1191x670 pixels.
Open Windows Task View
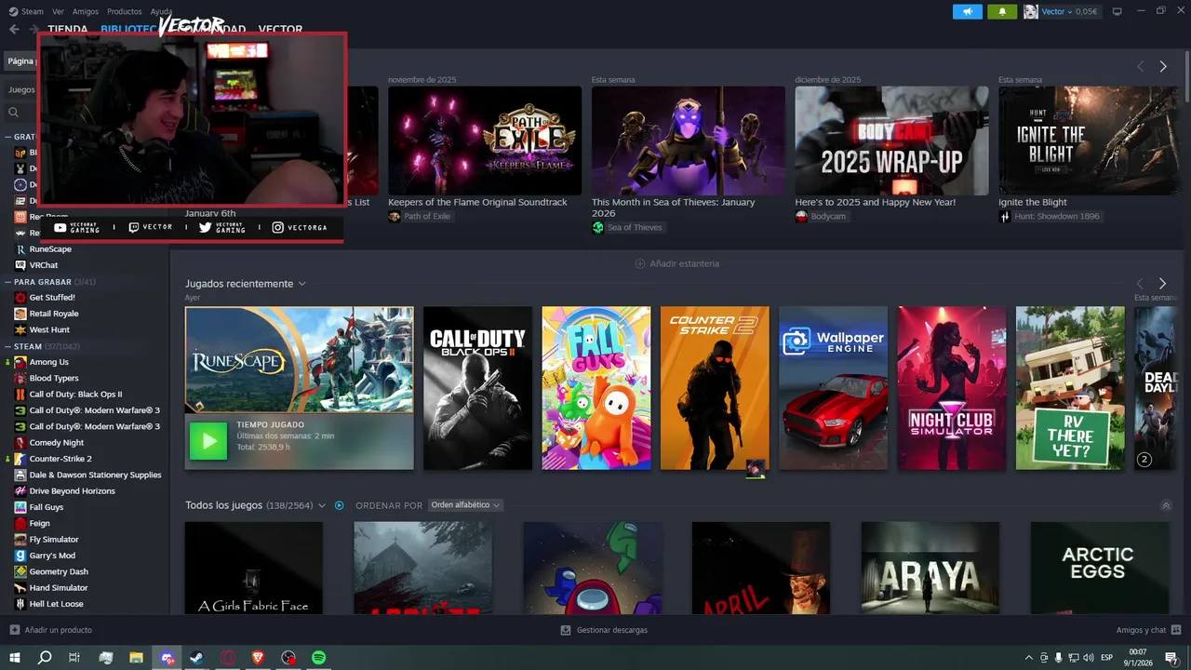74,658
